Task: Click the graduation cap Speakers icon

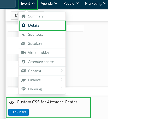Action: 23,43
